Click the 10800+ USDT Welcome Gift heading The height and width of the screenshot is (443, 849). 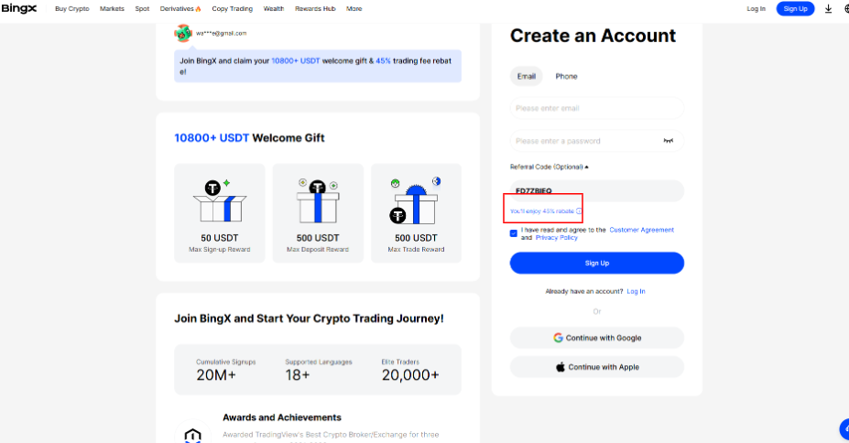point(249,138)
